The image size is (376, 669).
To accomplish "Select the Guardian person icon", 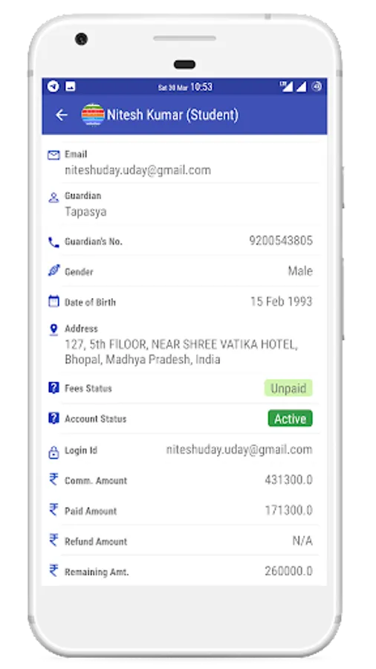I will pyautogui.click(x=54, y=198).
